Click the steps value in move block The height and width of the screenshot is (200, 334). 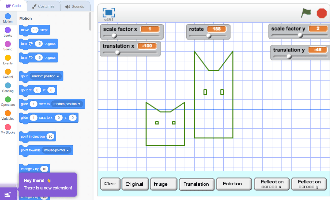(x=35, y=30)
